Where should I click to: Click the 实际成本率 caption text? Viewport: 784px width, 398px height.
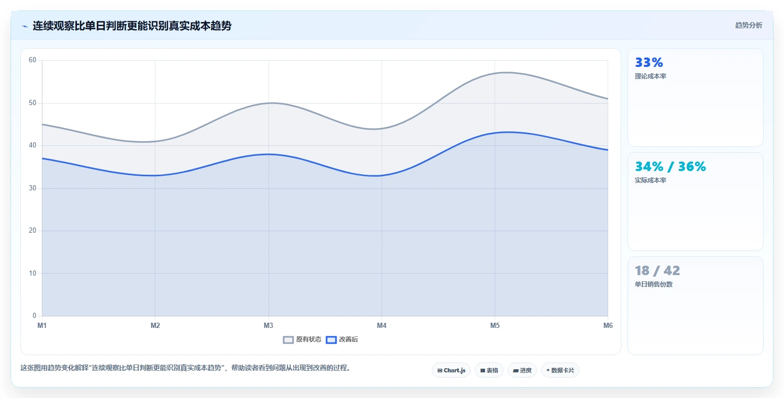(651, 180)
